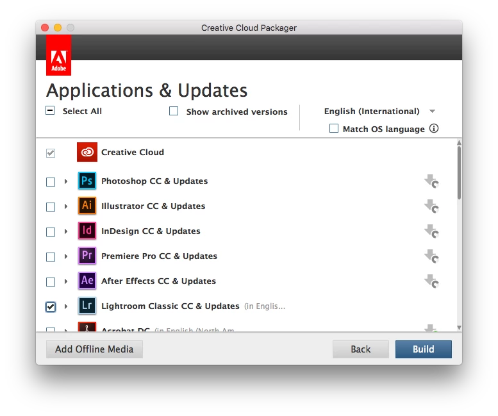Enable Show archived versions checkbox
Screen dimensions: 498x416
pyautogui.click(x=174, y=111)
